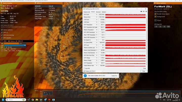182x102 pixels.
Task: Click the GPU usage blue progress bar
Action: click(15, 45)
